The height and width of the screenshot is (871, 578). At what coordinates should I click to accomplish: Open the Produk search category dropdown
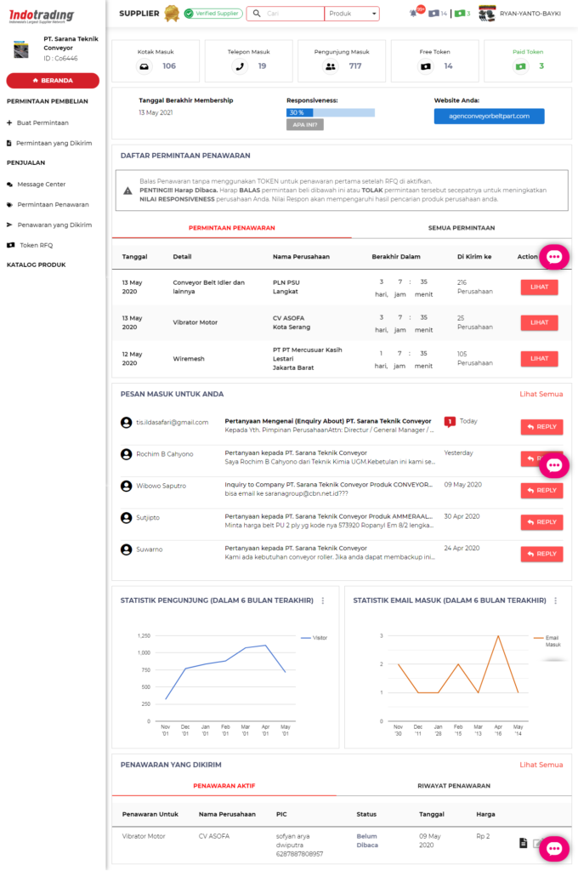tap(352, 14)
